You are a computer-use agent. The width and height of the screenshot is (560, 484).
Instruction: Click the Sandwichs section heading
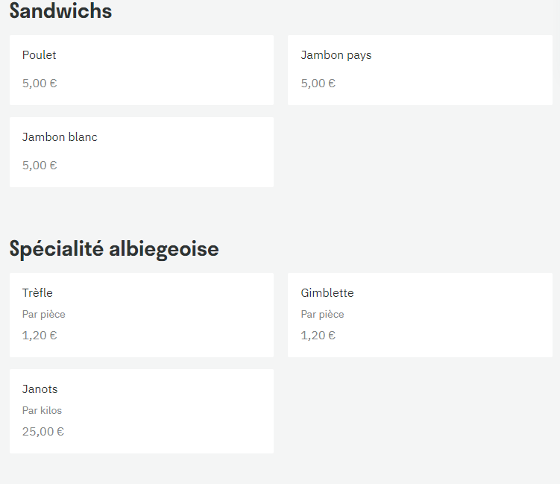pyautogui.click(x=60, y=10)
